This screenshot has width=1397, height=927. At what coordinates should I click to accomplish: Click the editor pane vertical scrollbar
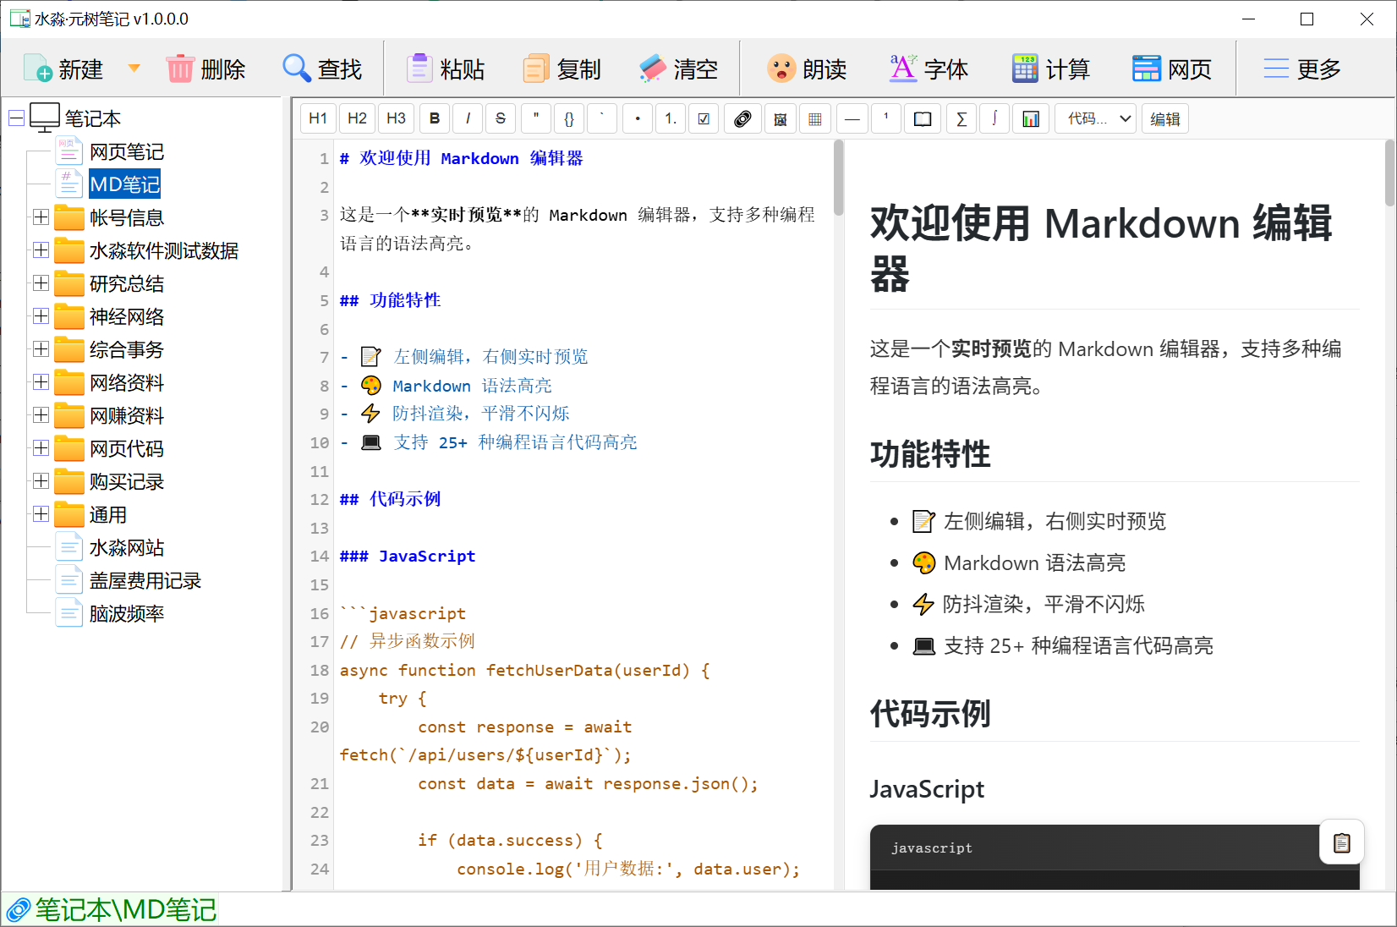click(838, 178)
